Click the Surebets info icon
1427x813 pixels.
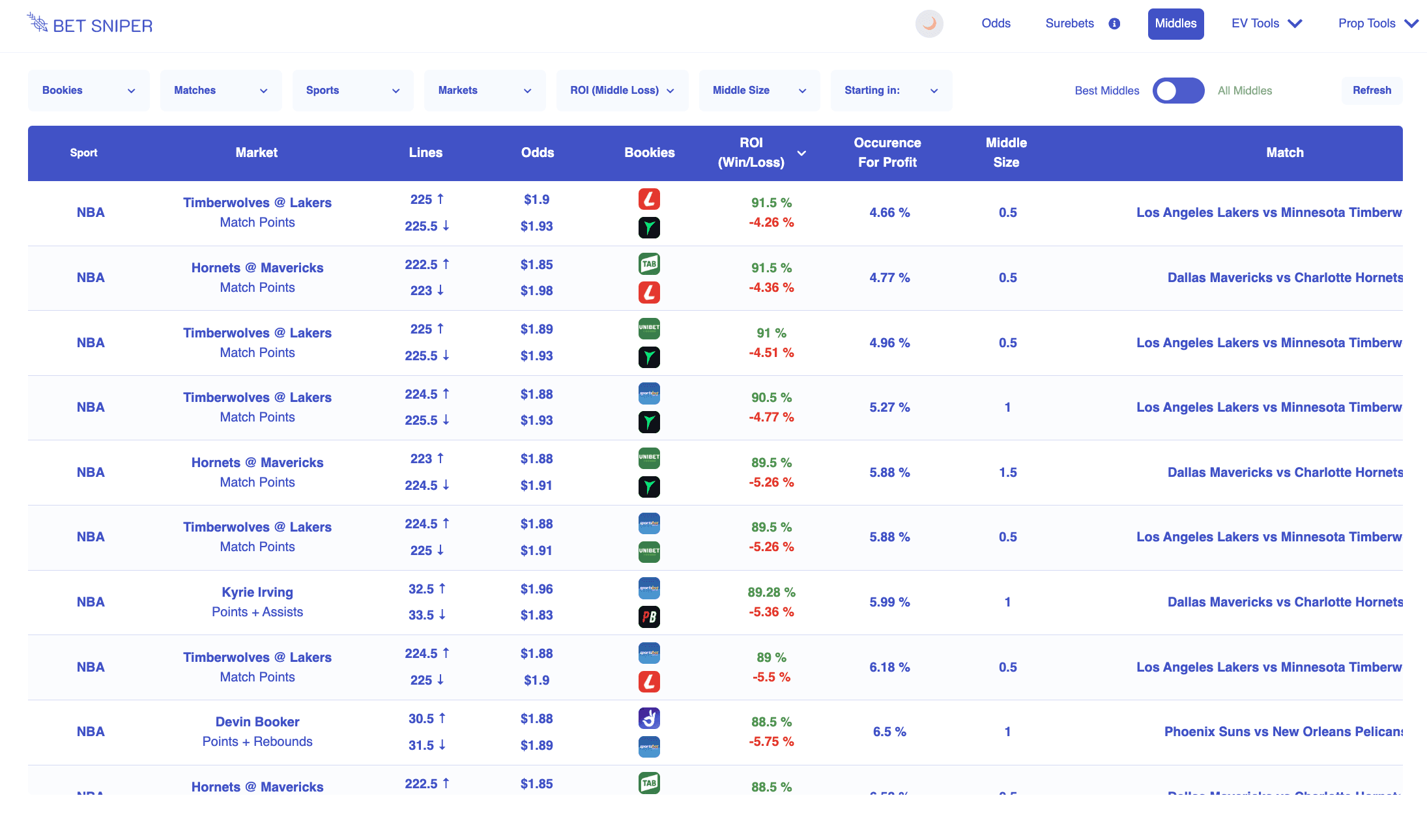tap(1114, 24)
